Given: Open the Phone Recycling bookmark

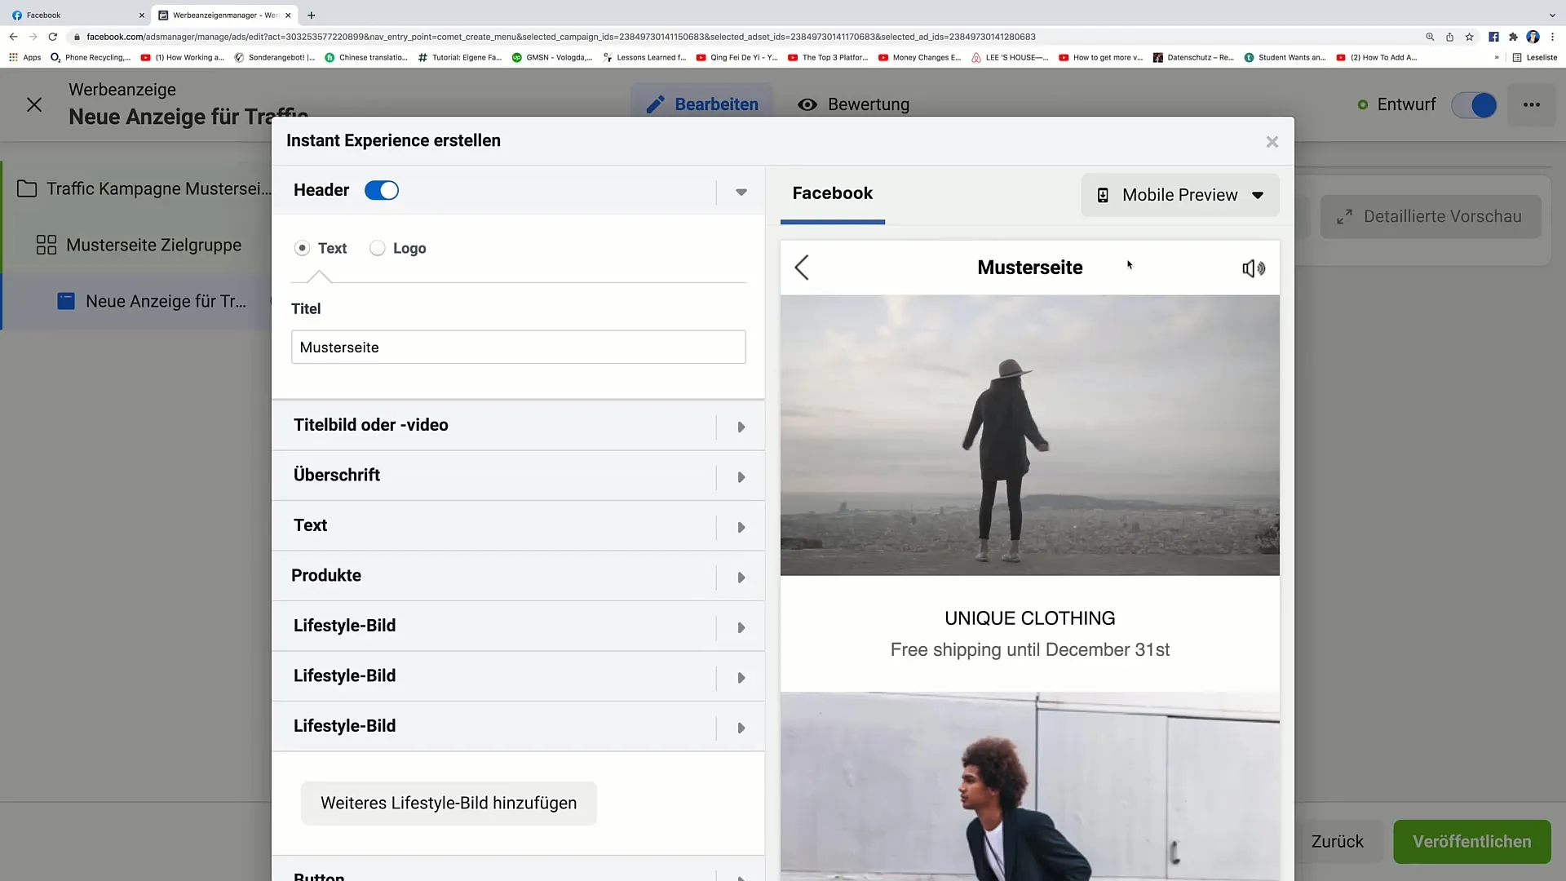Looking at the screenshot, I should 91,57.
